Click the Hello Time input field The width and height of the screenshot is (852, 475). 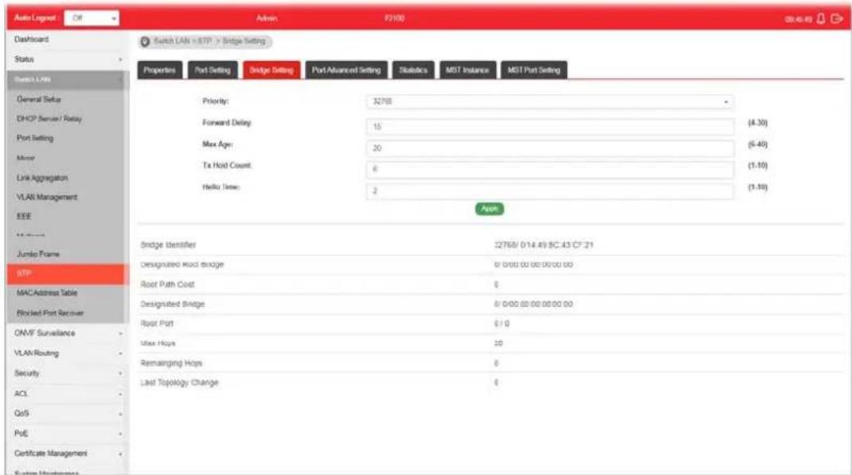(550, 191)
